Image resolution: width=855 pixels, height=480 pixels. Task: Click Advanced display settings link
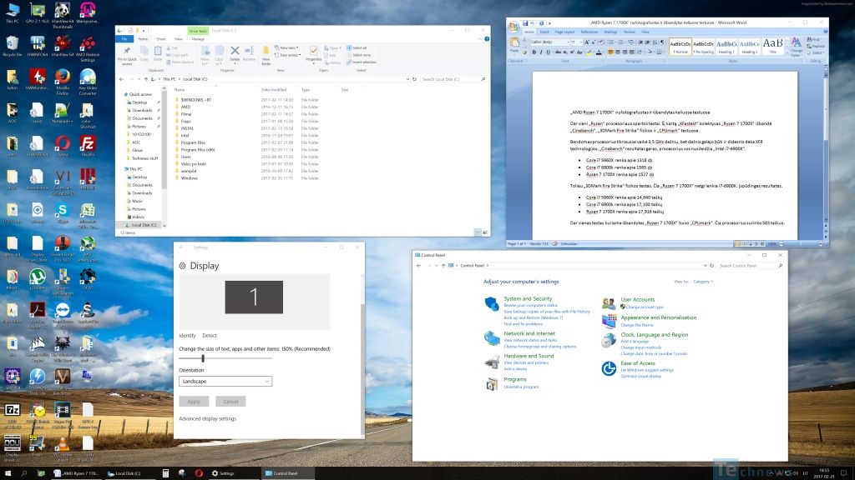coord(207,419)
